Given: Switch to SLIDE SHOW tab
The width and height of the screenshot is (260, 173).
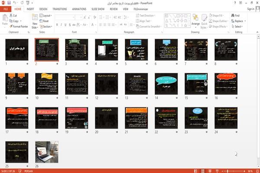Looking at the screenshot, I should point(98,9).
